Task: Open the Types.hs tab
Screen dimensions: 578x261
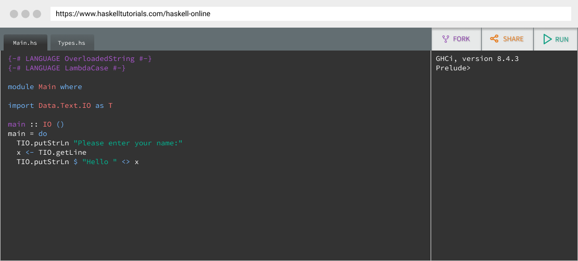Action: coord(72,43)
